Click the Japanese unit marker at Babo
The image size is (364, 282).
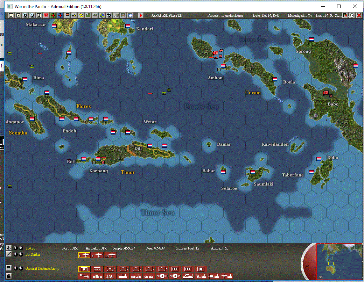pyautogui.click(x=326, y=93)
